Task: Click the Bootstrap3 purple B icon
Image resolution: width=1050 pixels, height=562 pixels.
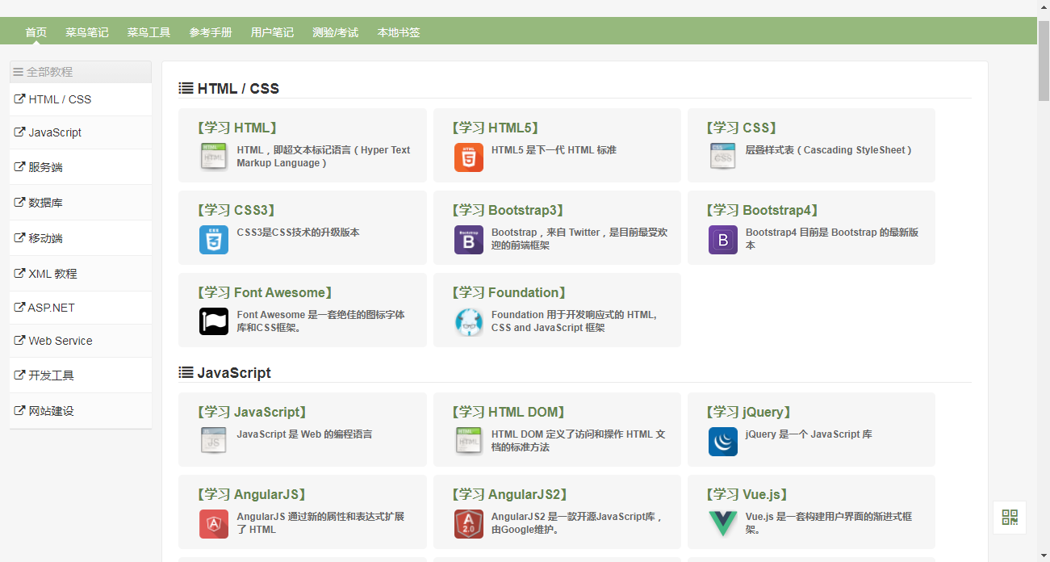Action: pyautogui.click(x=469, y=239)
